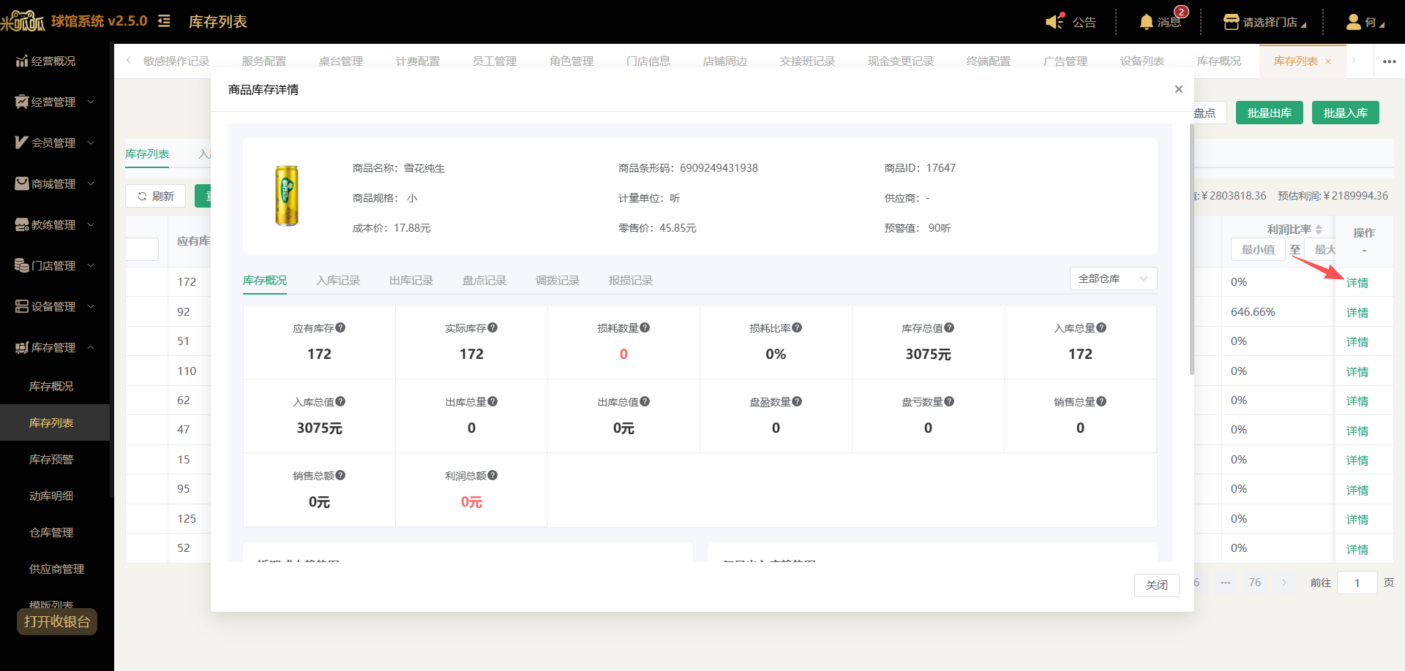
Task: Open the 全部仓库 warehouse dropdown
Action: [x=1113, y=278]
